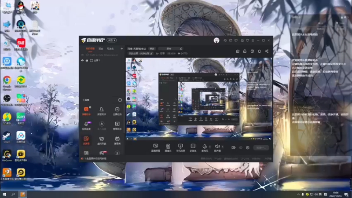Select the highlighted orange tool in third toolbox row
This screenshot has width=352, height=198.
coord(86,140)
